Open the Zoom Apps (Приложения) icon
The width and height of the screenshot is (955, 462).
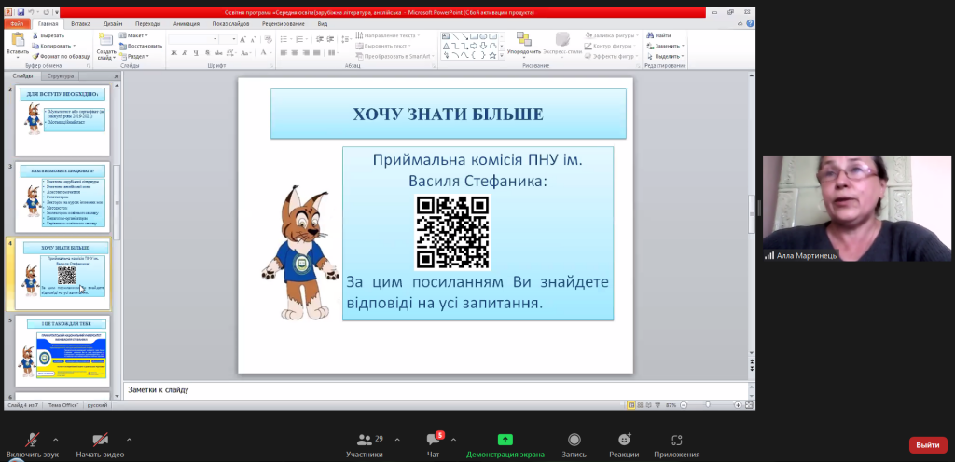click(x=677, y=440)
